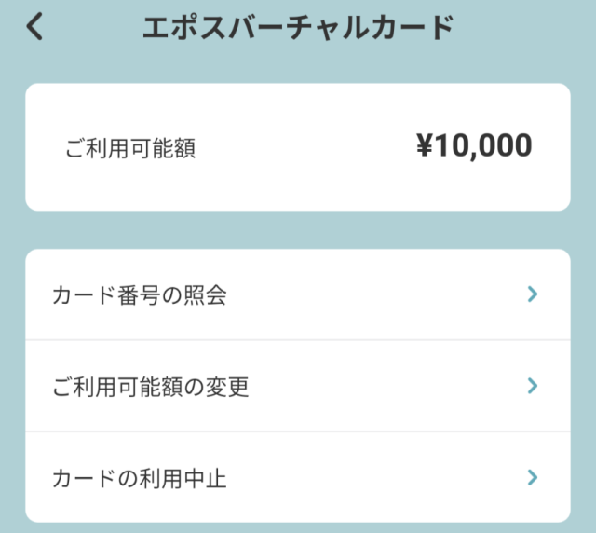Click the ご利用可能額の変更 text label
The height and width of the screenshot is (533, 596).
coord(151,386)
